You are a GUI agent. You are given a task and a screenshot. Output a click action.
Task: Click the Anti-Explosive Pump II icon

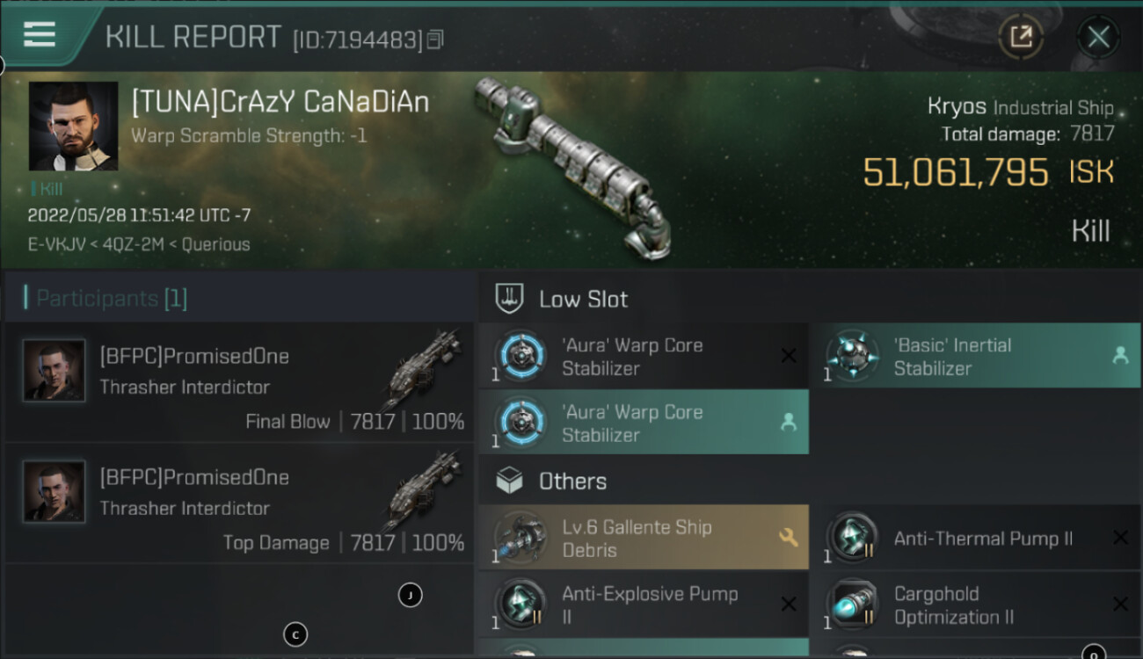point(521,605)
